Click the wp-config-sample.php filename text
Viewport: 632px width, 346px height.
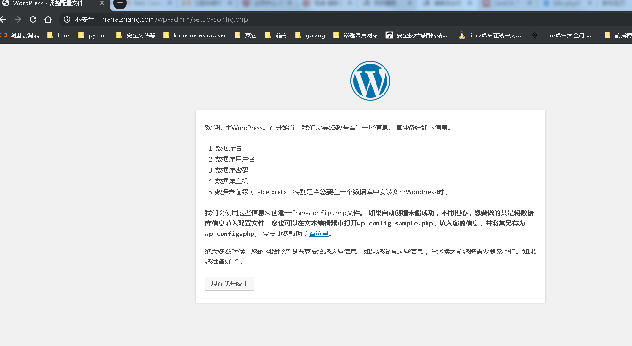pos(395,223)
